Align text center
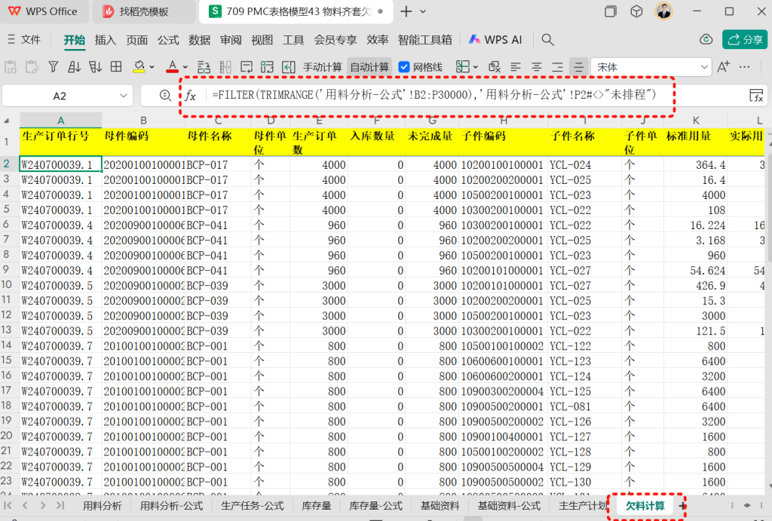The height and width of the screenshot is (521, 772). (x=537, y=67)
